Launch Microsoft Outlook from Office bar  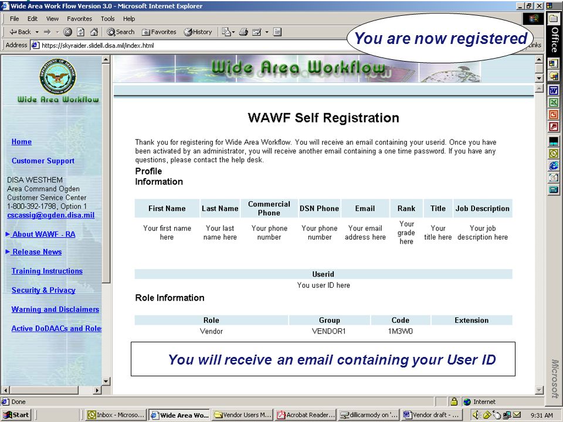554,154
